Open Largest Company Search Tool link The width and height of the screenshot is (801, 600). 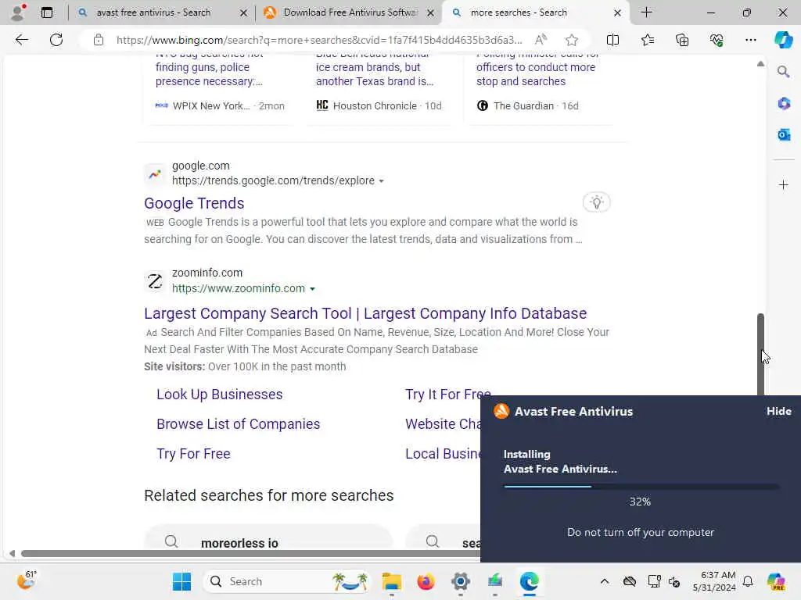[x=365, y=313]
